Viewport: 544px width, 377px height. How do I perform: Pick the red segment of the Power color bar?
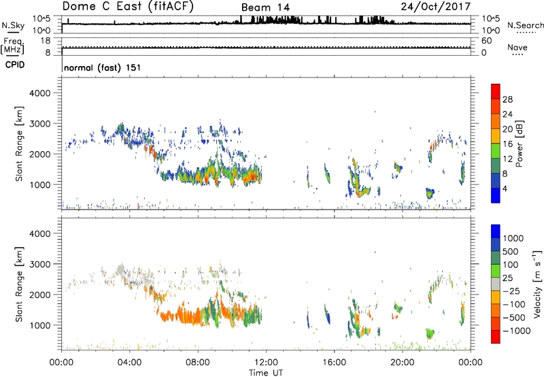496,92
